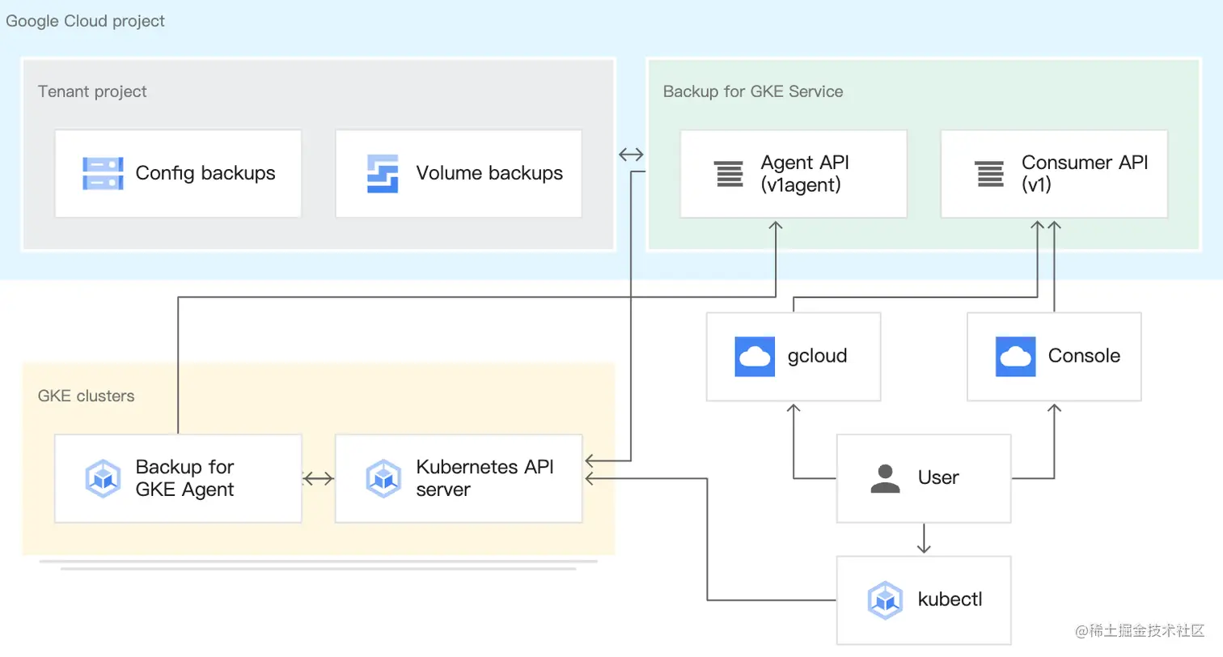Click the 'Console' label text

[x=1084, y=356]
